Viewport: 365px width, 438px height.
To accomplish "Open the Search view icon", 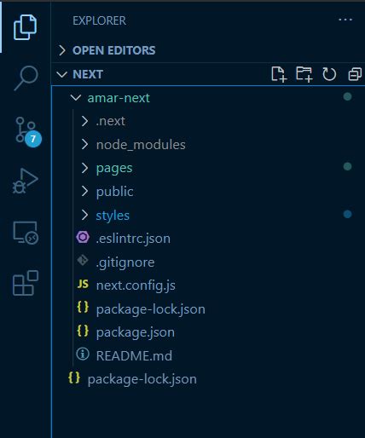I will (26, 78).
